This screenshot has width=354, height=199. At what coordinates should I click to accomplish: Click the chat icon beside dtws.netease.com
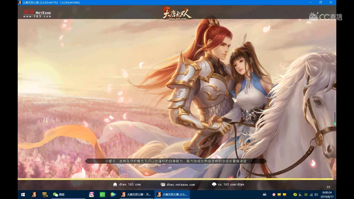tap(163, 185)
